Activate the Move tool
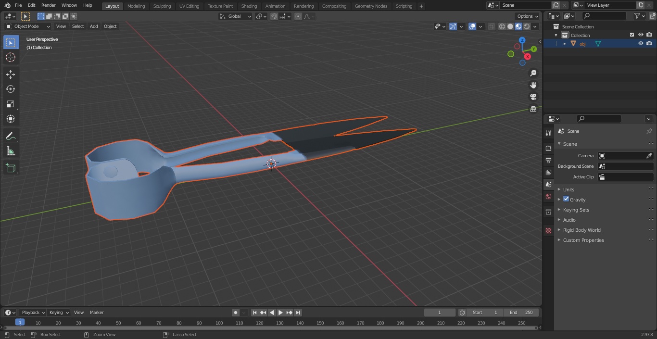The image size is (657, 339). coord(11,74)
